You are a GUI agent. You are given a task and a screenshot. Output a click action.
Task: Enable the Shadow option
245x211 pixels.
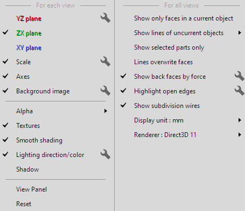[27, 169]
